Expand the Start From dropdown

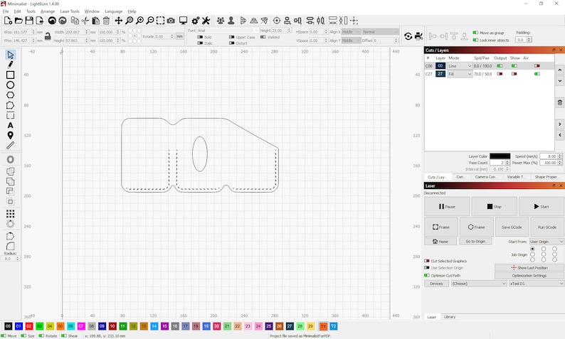[546, 242]
